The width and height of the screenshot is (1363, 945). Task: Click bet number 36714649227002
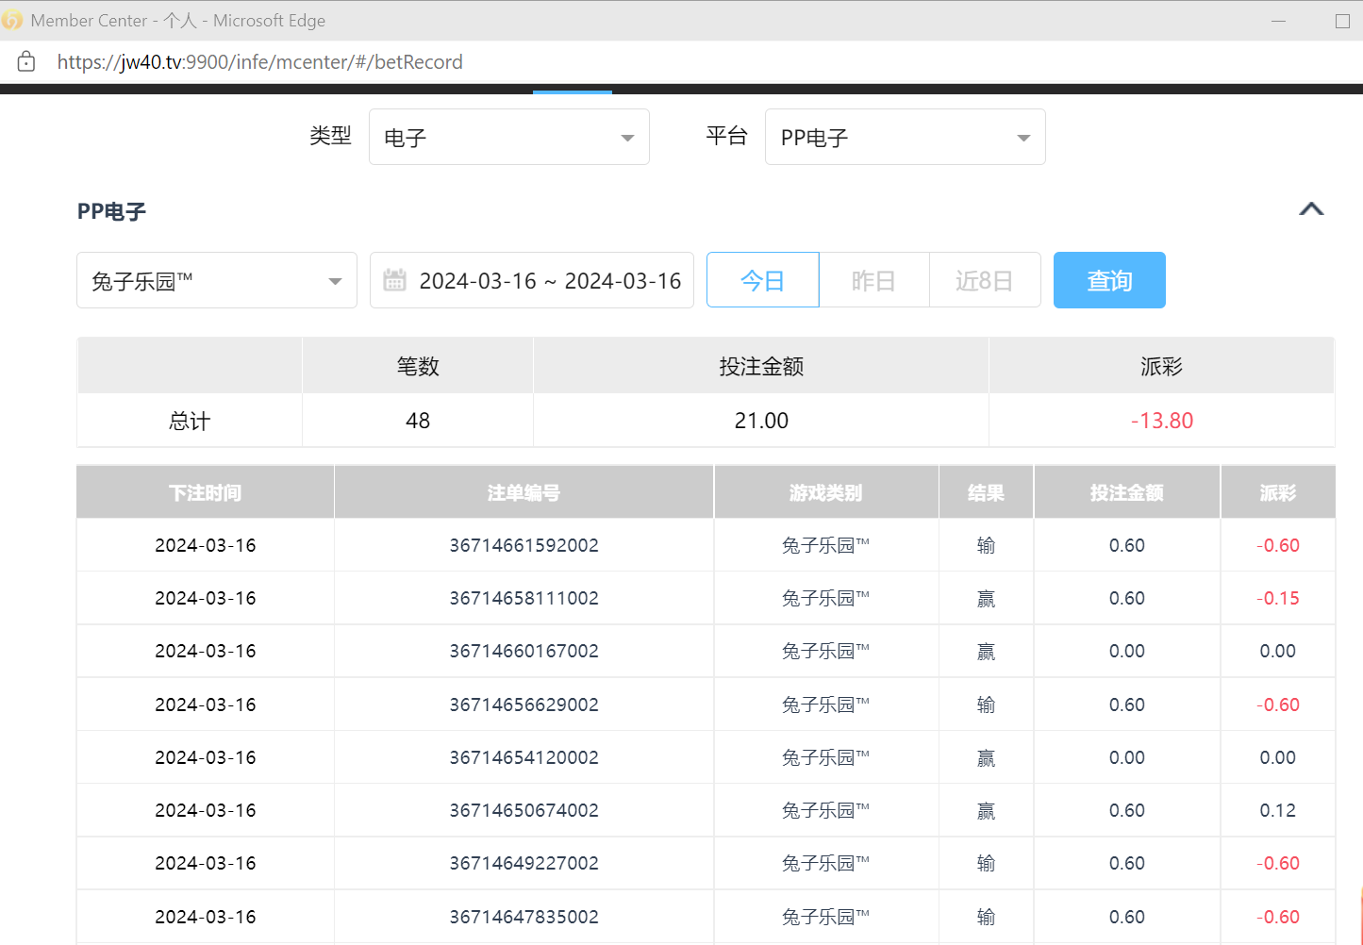[524, 863]
